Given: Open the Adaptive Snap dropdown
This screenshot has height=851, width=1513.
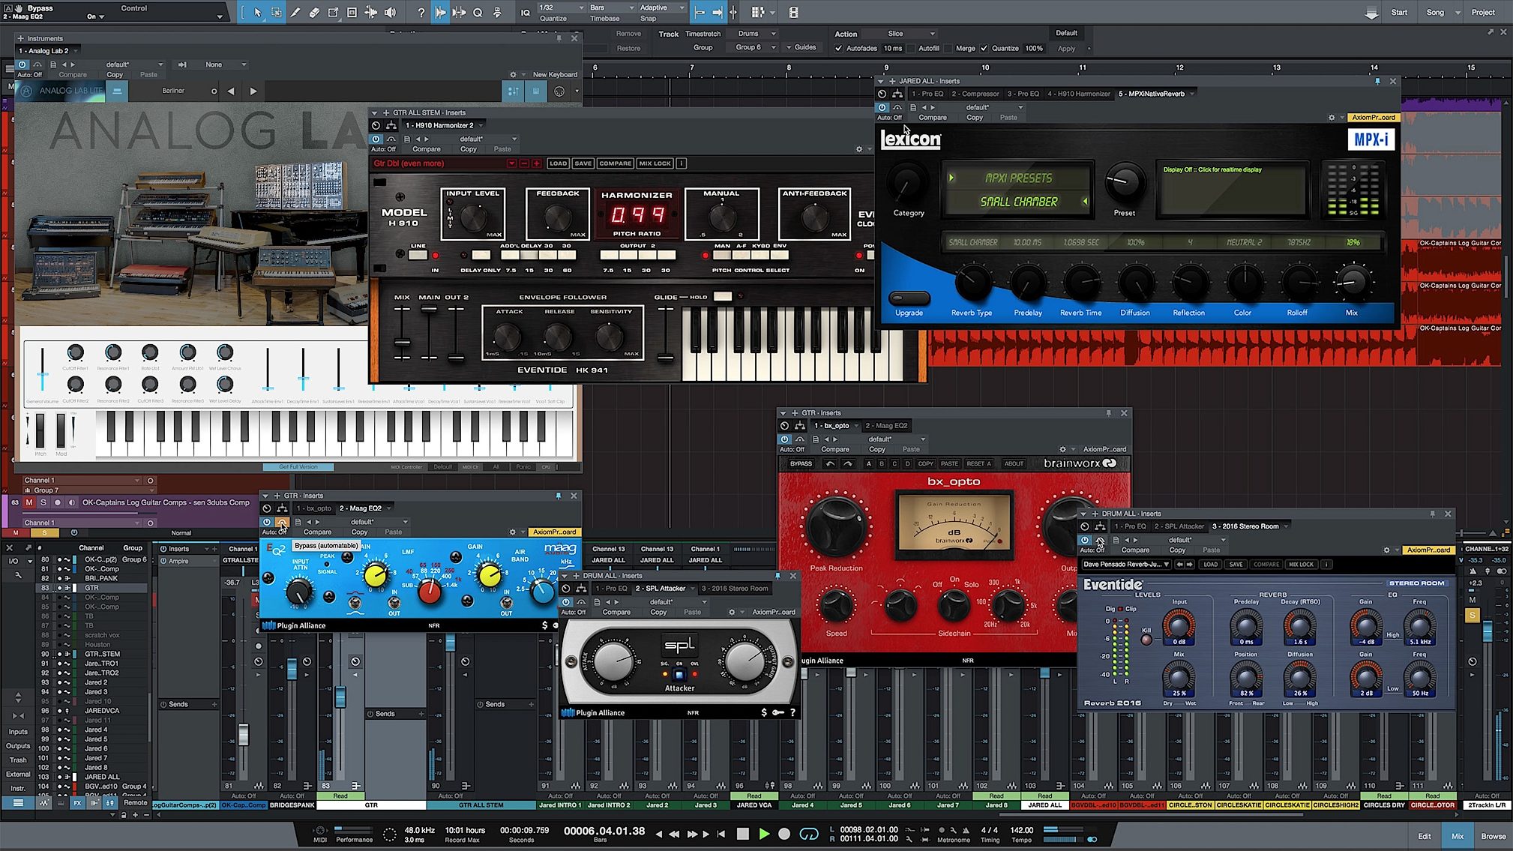Looking at the screenshot, I should pos(661,7).
